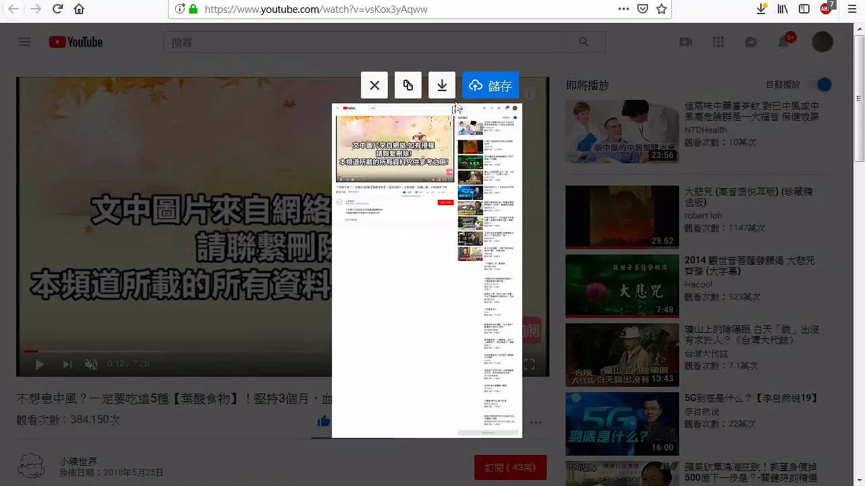The height and width of the screenshot is (486, 865).
Task: Open the 7:48 大悲咒 lotus thumbnail
Action: point(622,286)
